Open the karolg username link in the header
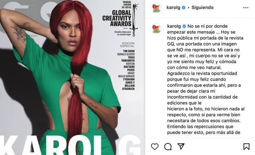The image size is (255, 155). tap(174, 7)
